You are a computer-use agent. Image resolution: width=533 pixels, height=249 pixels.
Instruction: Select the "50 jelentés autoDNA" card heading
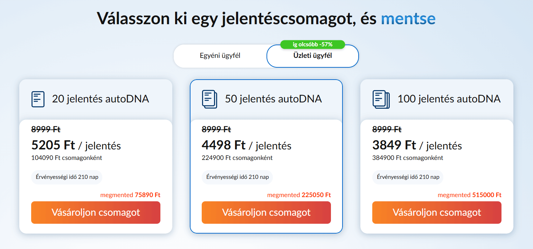click(x=273, y=99)
